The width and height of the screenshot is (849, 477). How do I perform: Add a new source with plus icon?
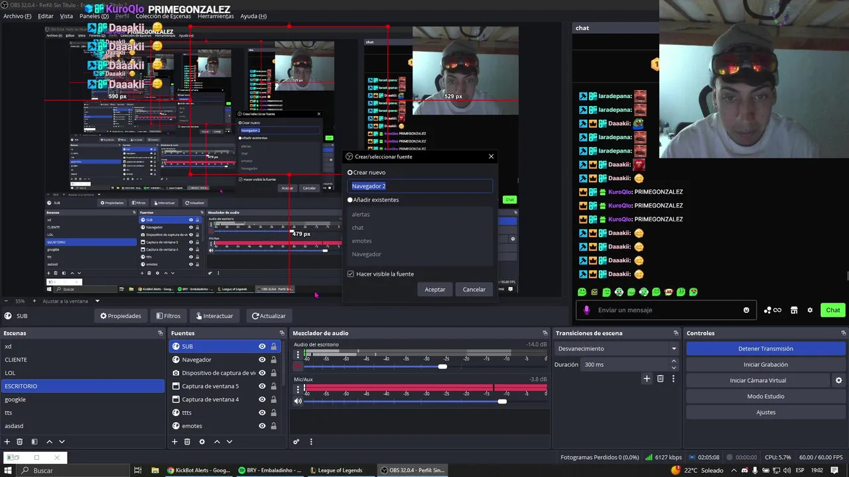[174, 442]
